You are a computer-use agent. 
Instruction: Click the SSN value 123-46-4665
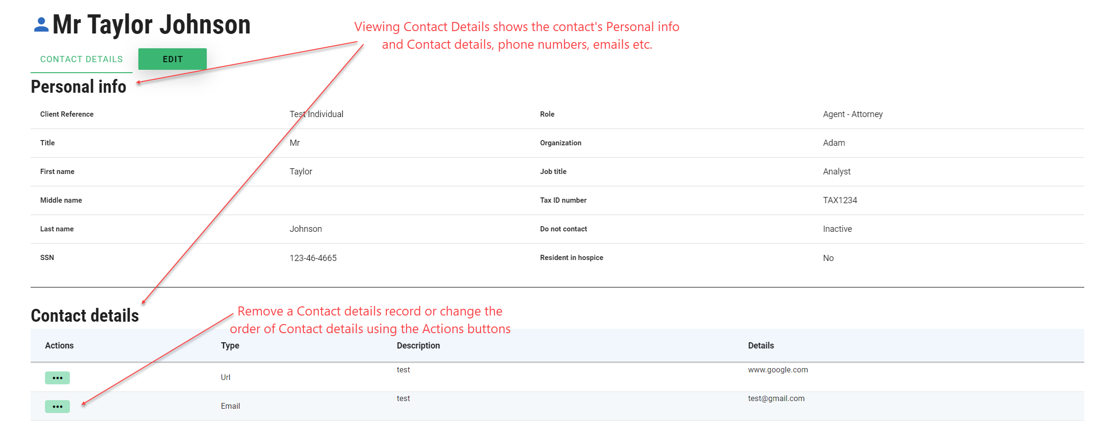pyautogui.click(x=313, y=258)
